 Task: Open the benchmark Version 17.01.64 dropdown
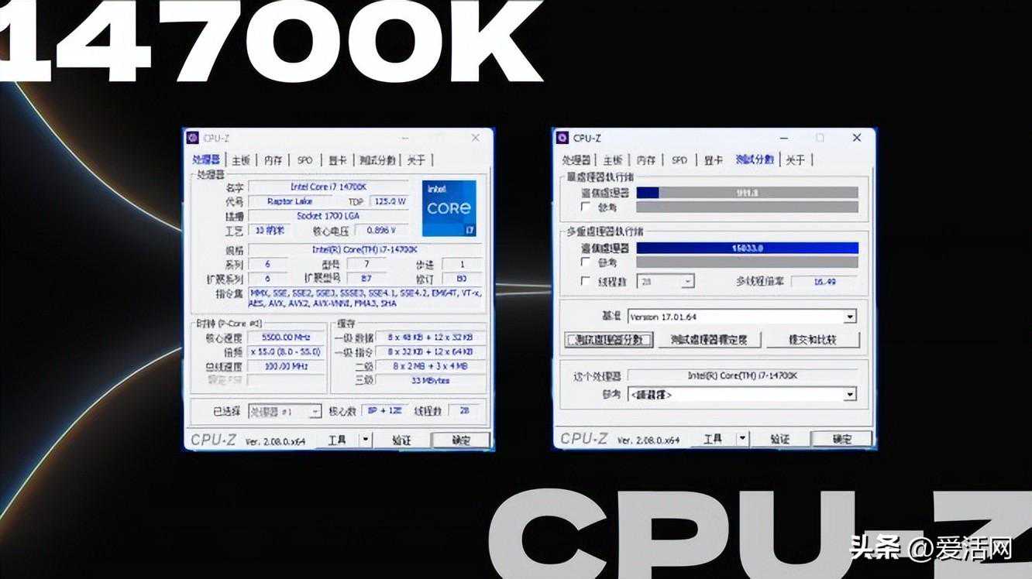click(850, 317)
